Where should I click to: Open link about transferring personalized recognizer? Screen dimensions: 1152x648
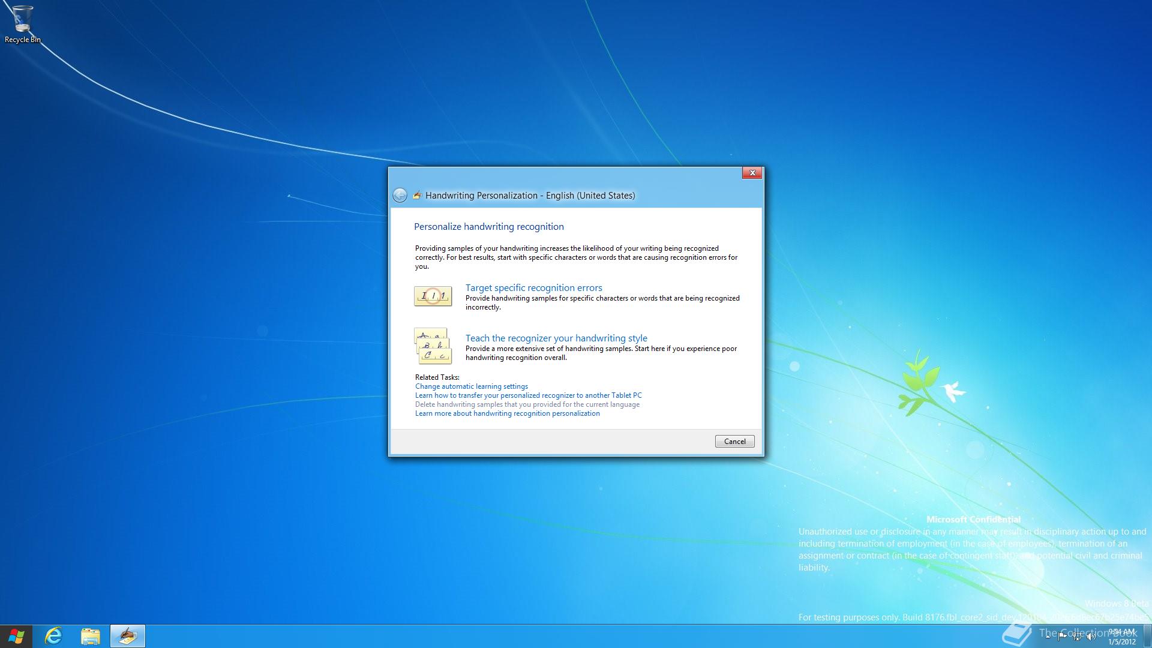(x=528, y=395)
